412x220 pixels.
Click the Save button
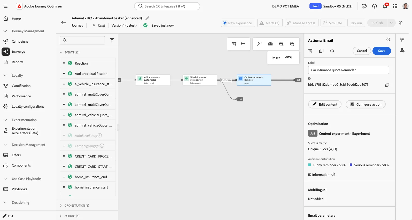coord(382,51)
